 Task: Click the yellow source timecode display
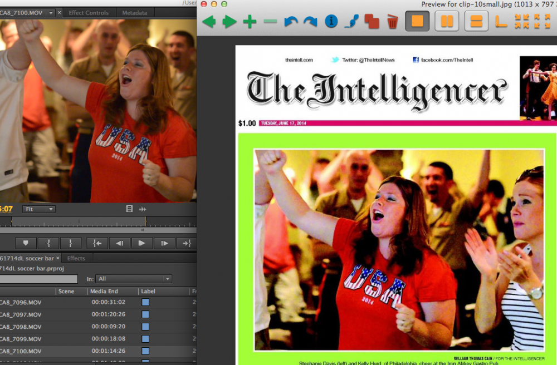coord(6,209)
